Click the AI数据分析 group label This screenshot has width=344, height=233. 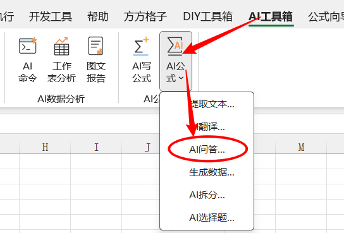coord(61,99)
